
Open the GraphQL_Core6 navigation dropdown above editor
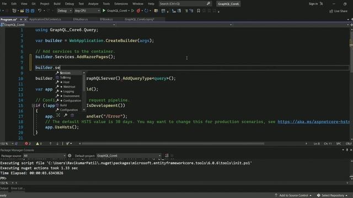click(x=58, y=25)
